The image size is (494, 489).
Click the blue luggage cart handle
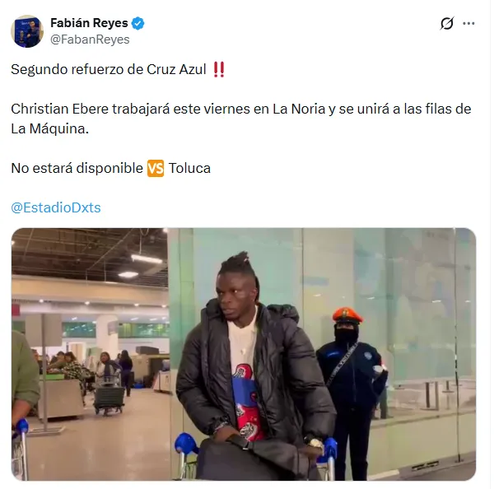186,444
